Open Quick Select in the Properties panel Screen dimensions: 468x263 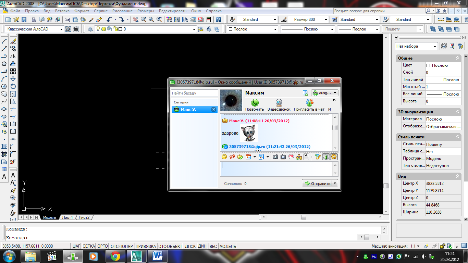[460, 46]
